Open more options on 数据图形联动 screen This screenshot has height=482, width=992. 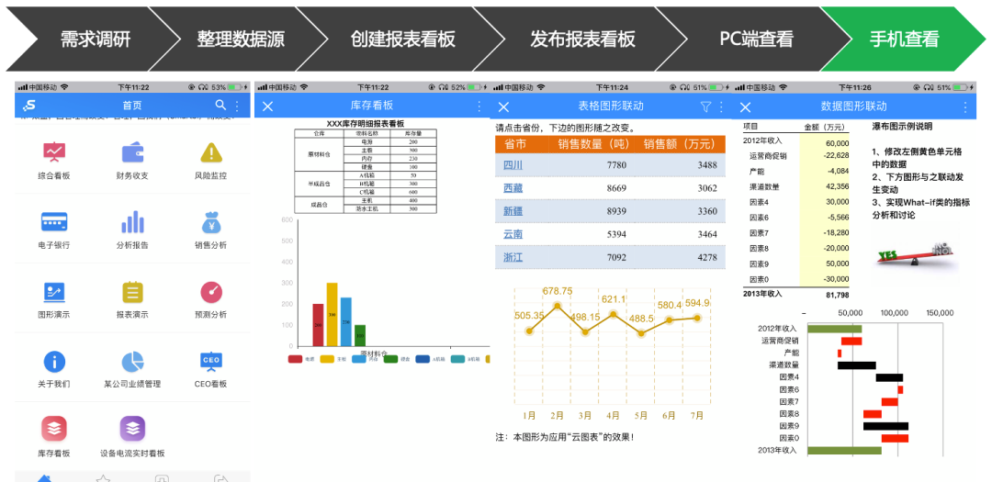point(965,106)
